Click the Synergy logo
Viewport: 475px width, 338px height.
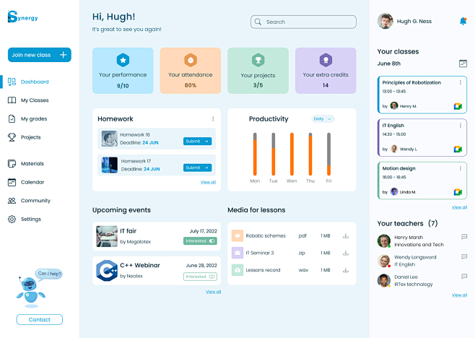point(22,17)
